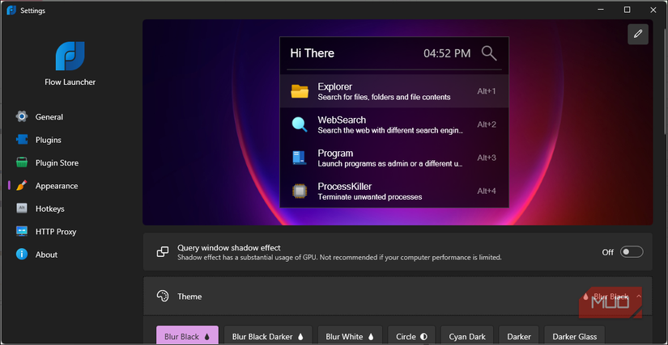Click the Explorer result row in preview
Screen dimensions: 668x345
point(394,91)
